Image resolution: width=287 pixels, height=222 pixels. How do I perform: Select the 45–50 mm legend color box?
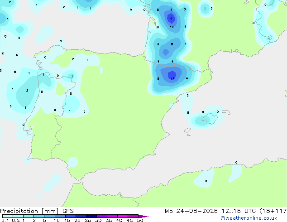coord(133,216)
